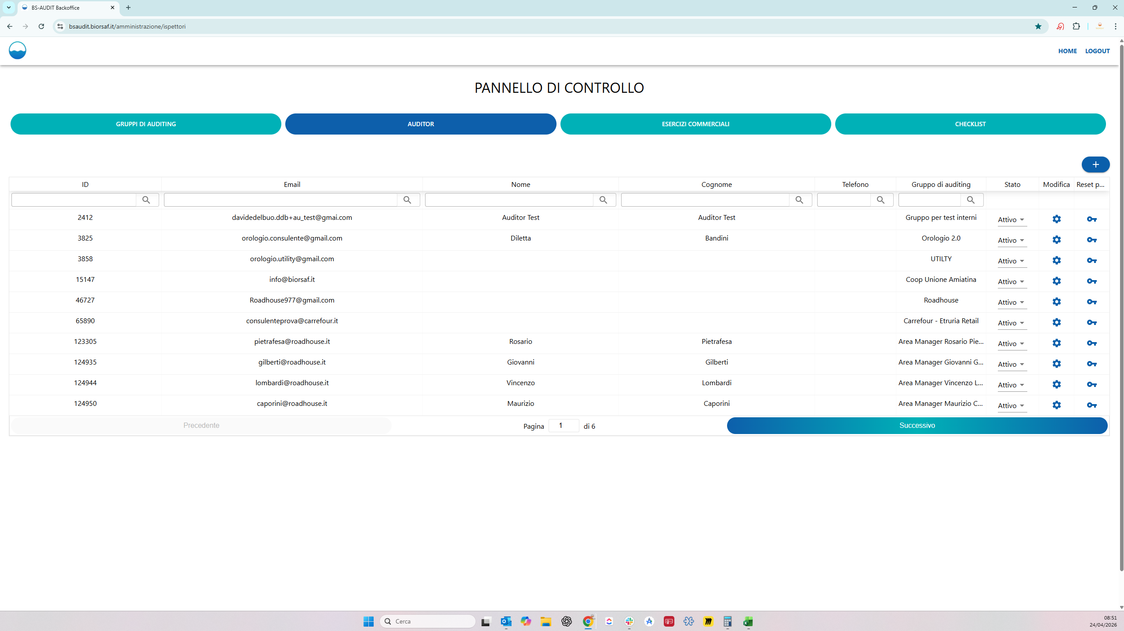
Task: Click the BS-AUDIT logo in the header
Action: (17, 50)
